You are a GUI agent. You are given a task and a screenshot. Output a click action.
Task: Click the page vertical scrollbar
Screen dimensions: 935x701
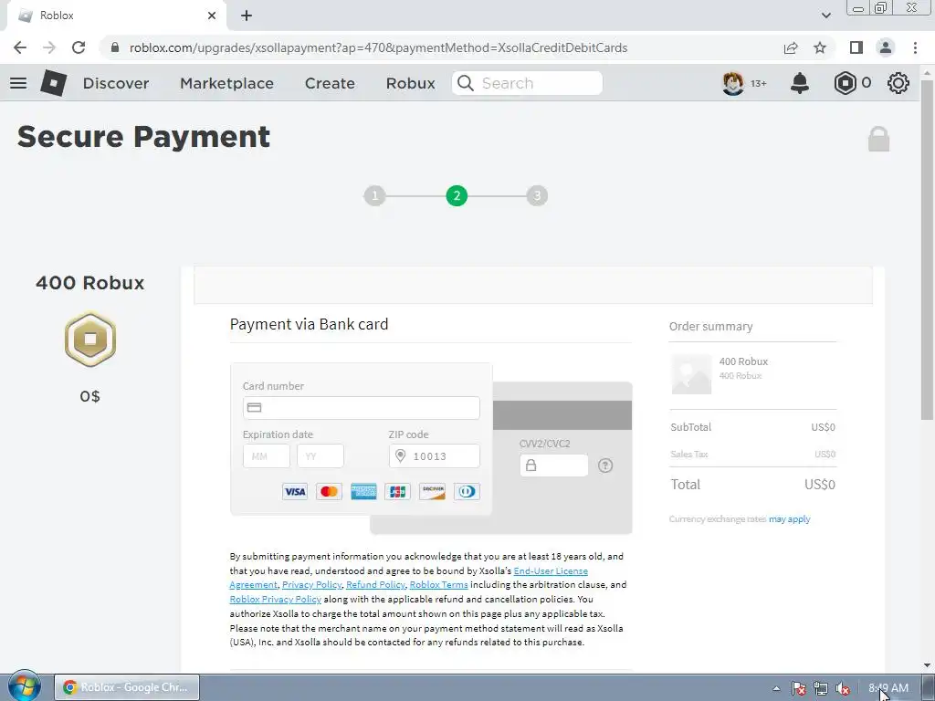coord(927,250)
